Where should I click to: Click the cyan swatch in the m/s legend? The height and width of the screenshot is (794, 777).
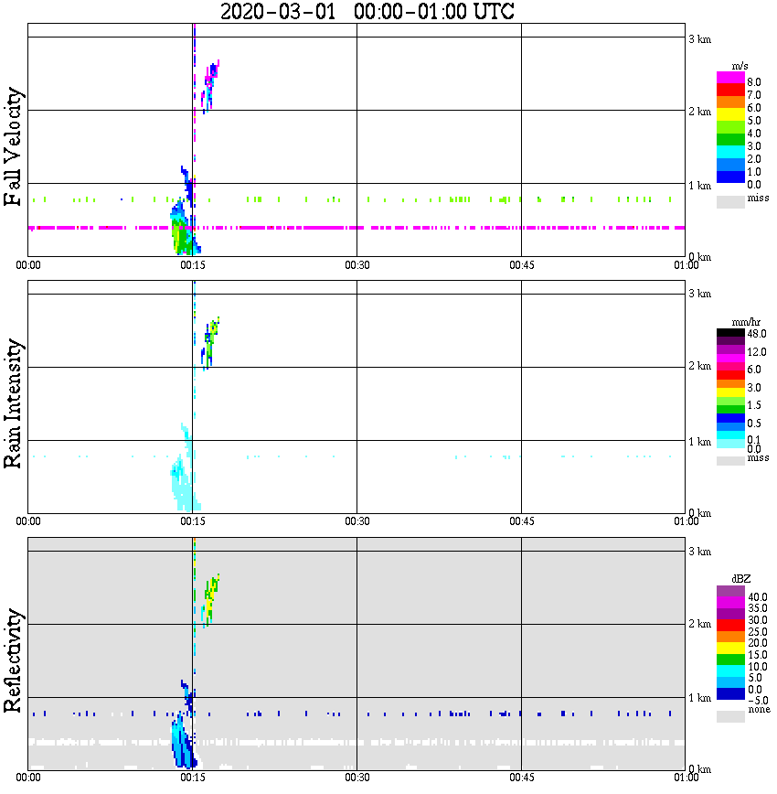click(x=730, y=153)
